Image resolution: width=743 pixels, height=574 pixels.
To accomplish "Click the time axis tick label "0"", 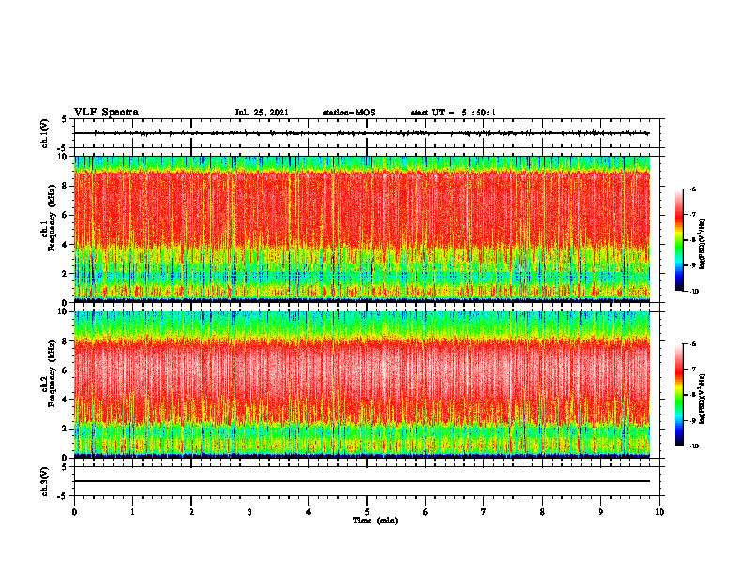I will [74, 512].
